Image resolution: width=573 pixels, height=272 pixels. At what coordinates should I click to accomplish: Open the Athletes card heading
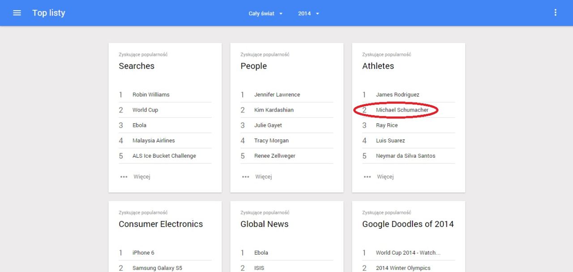point(378,66)
